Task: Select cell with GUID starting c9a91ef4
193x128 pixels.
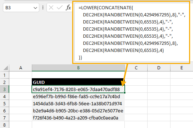Action: (78, 89)
